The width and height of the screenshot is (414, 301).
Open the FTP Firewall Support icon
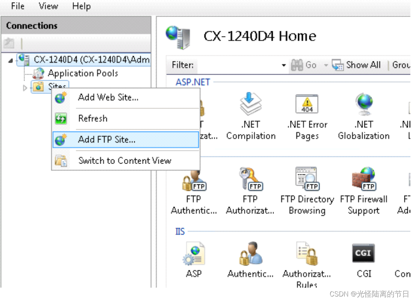point(364,179)
